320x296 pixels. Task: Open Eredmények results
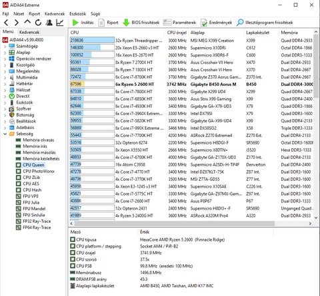216,23
